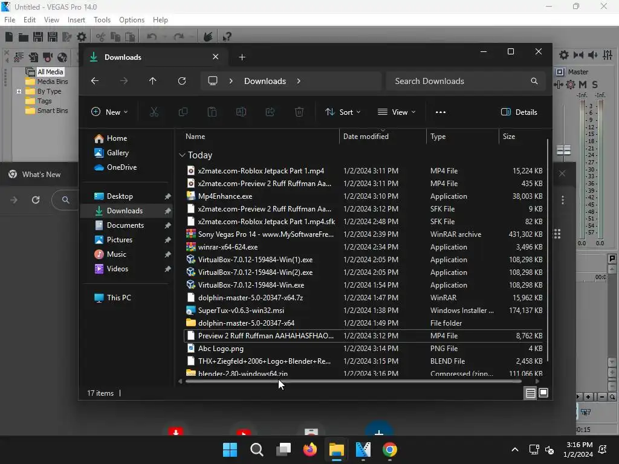The image size is (619, 464).
Task: Open VEGAS Options menu
Action: 132,20
